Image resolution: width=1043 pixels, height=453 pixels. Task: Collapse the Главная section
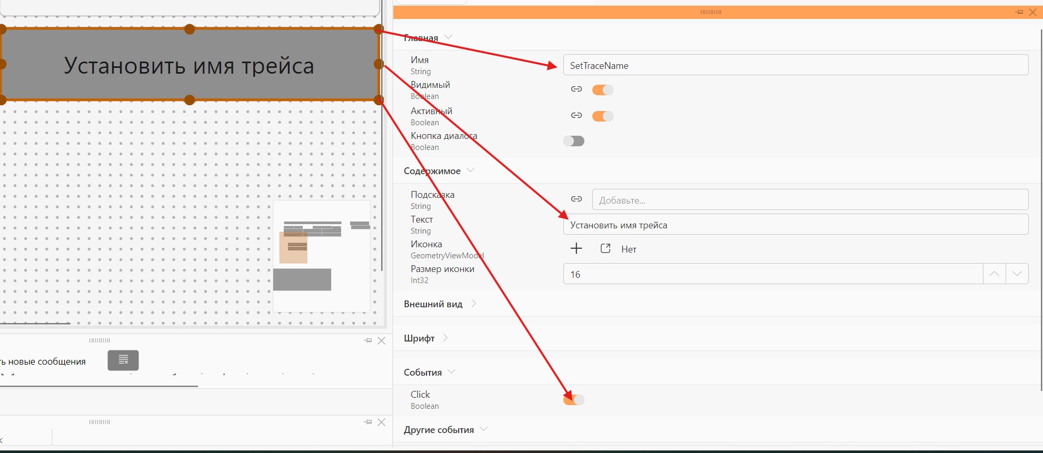click(449, 37)
